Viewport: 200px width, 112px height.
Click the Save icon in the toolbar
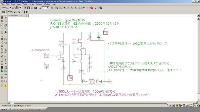(28, 8)
